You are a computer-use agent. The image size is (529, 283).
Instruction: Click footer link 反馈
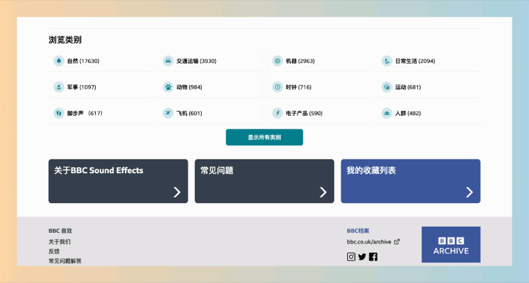coord(54,251)
